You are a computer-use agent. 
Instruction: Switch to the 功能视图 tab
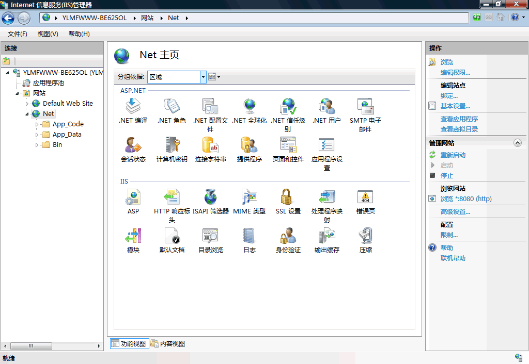[x=129, y=343]
